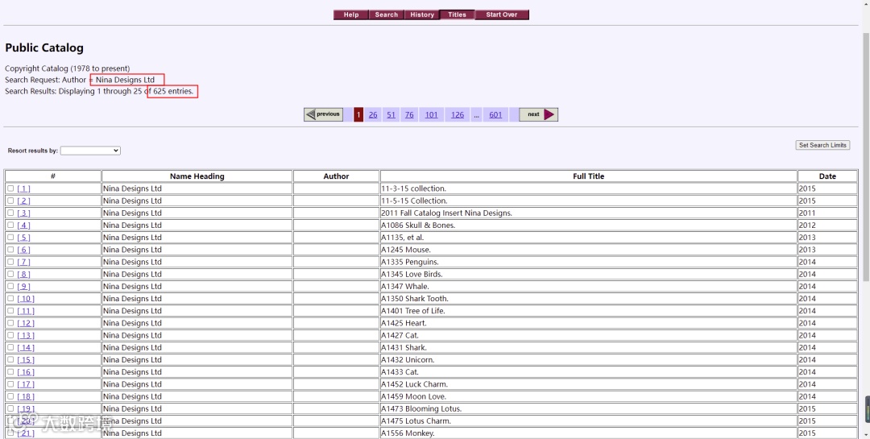Jump to results starting at 101
This screenshot has height=439, width=870.
(x=432, y=115)
